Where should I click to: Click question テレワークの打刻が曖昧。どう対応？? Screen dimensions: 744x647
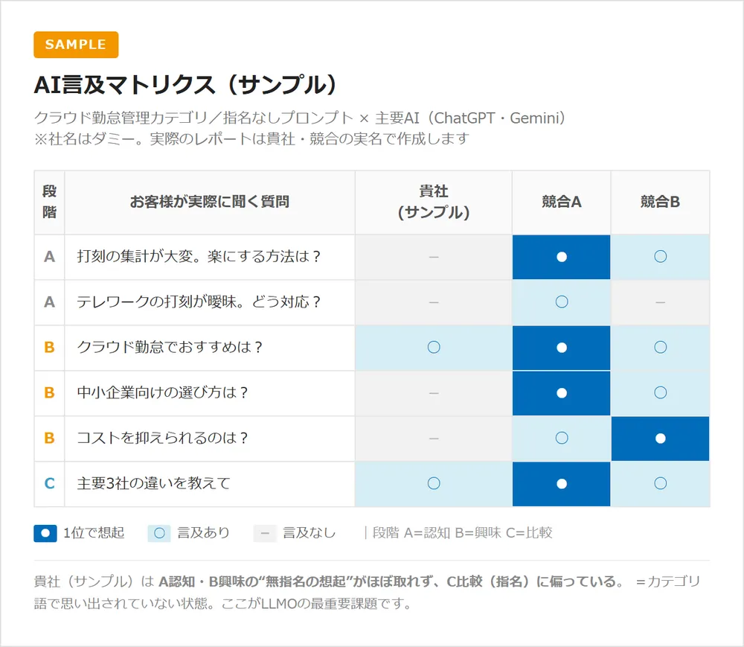click(199, 302)
